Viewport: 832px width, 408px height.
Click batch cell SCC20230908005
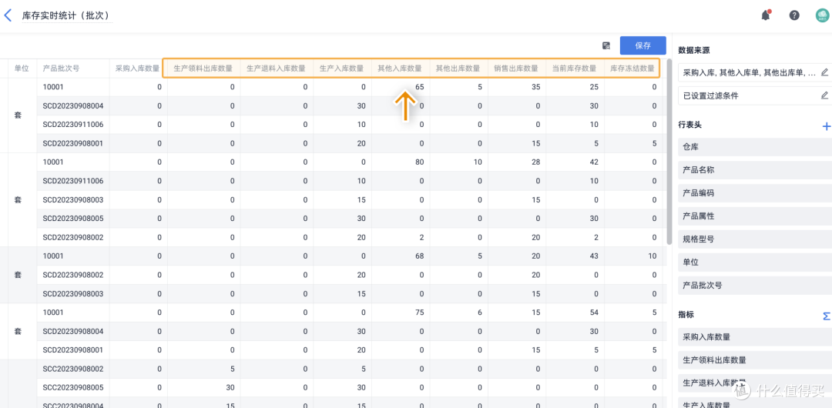click(73, 387)
